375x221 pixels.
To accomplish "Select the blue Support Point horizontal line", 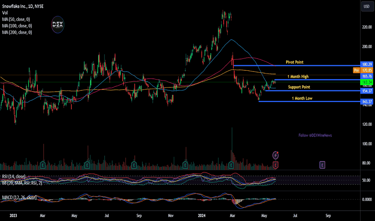I will click(x=313, y=90).
